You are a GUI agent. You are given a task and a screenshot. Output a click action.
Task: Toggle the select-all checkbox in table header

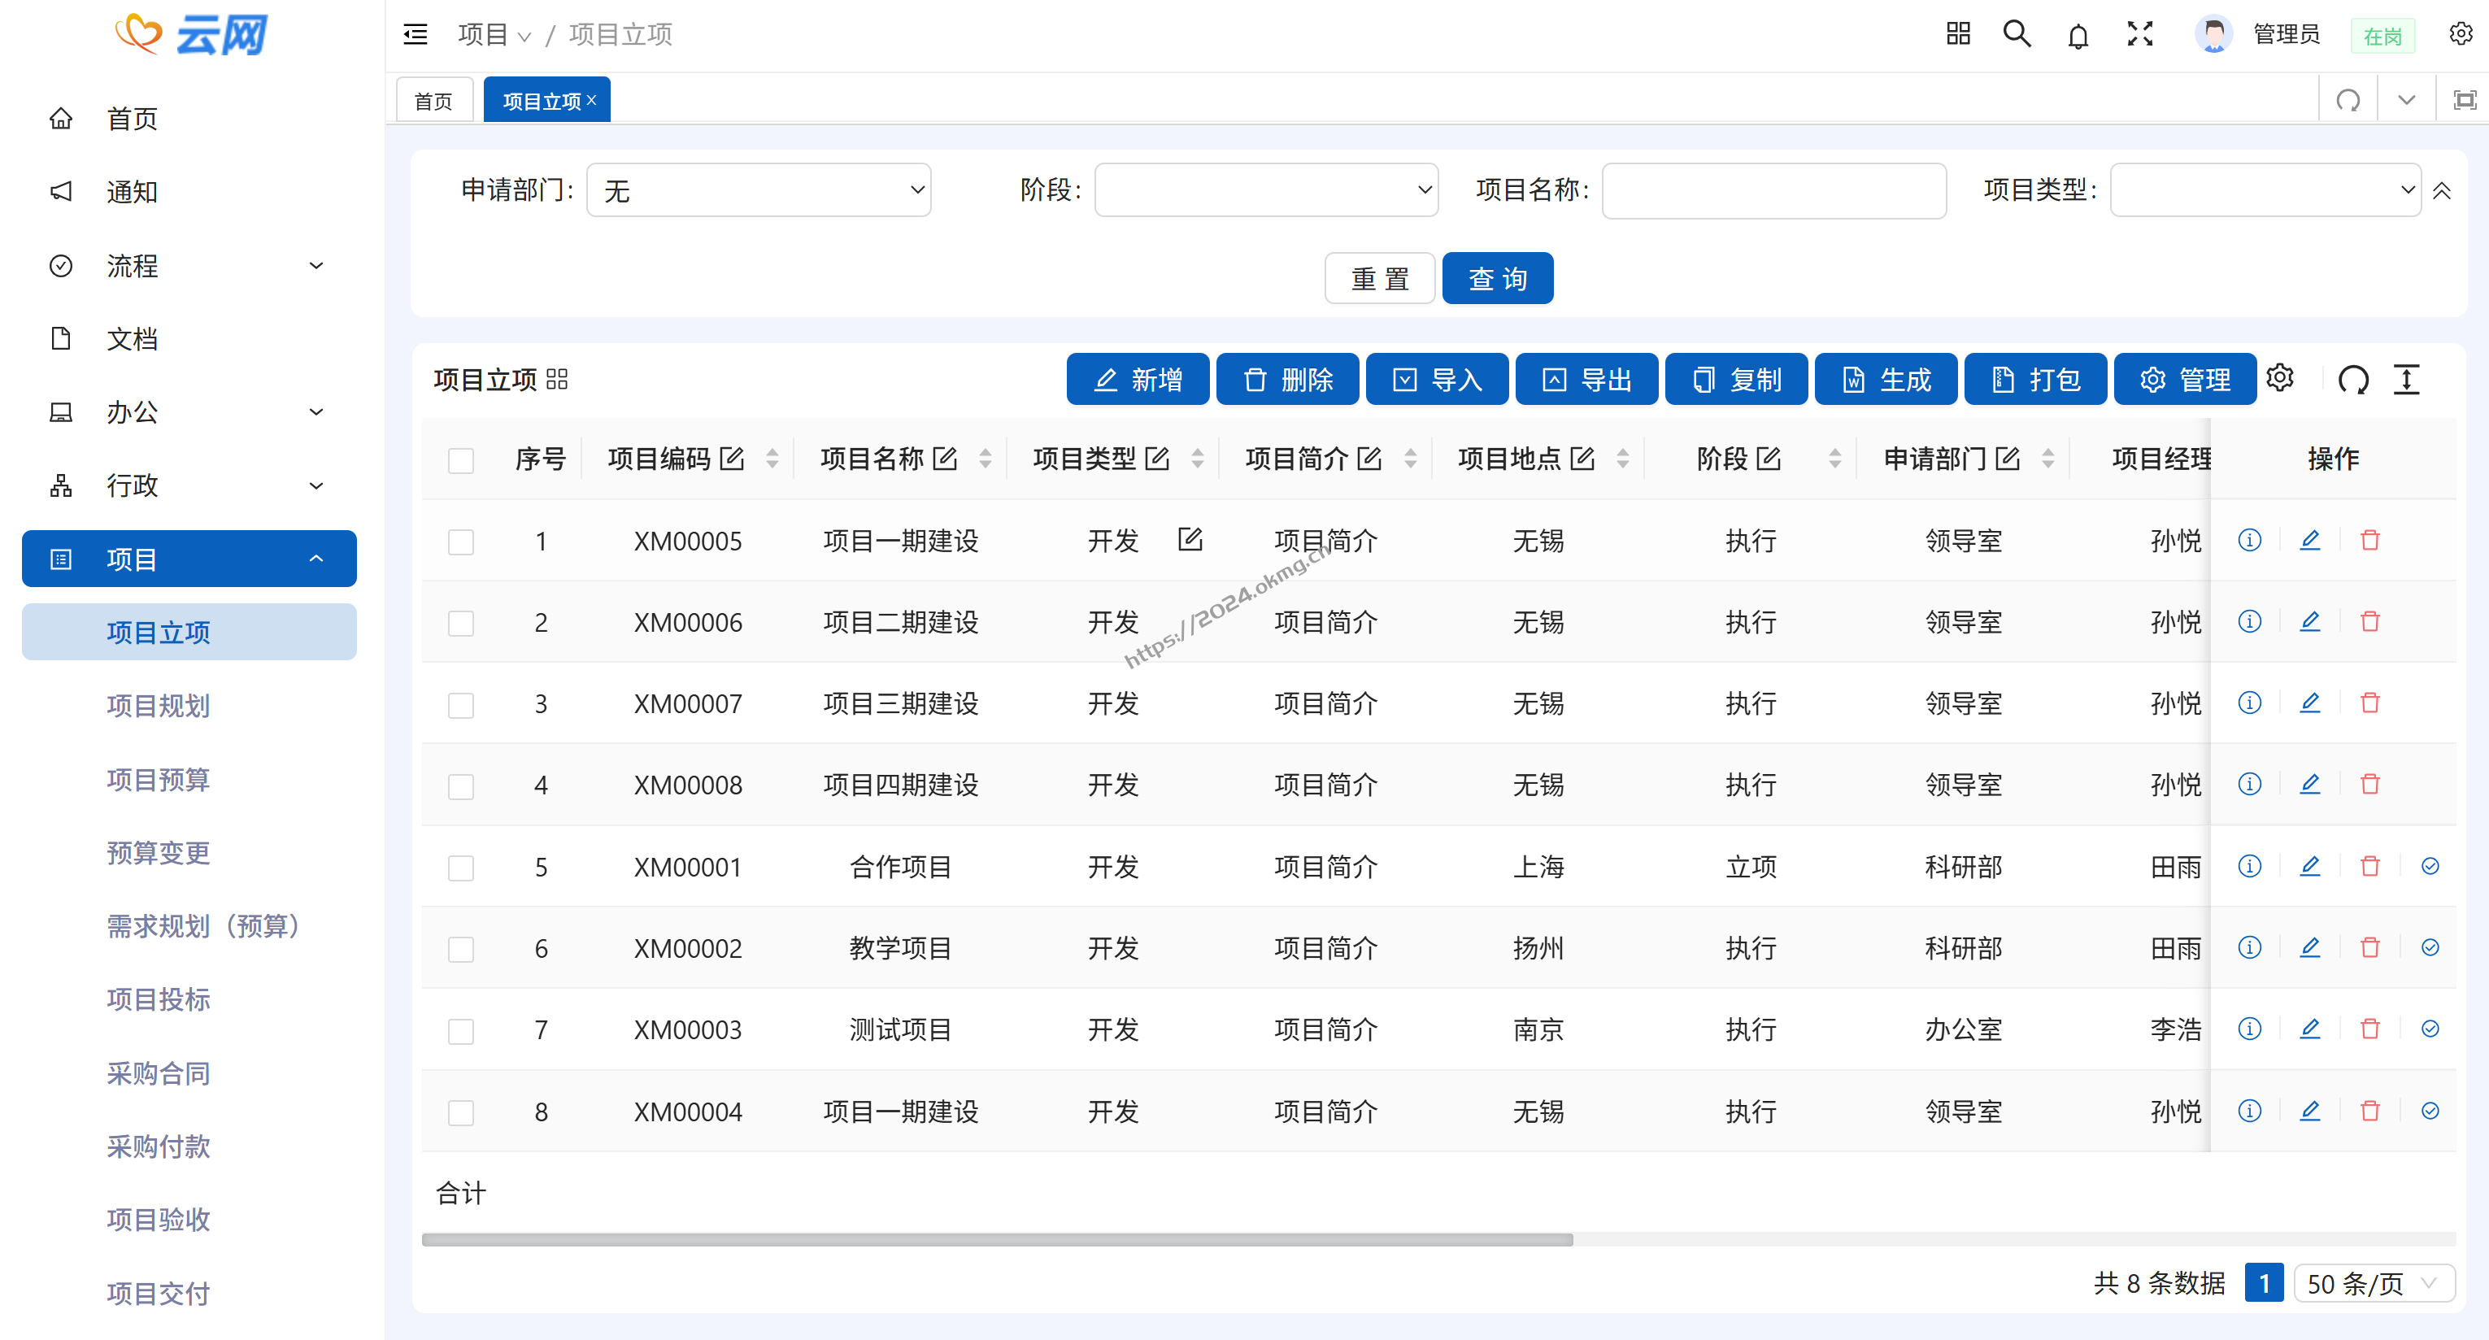pos(461,460)
